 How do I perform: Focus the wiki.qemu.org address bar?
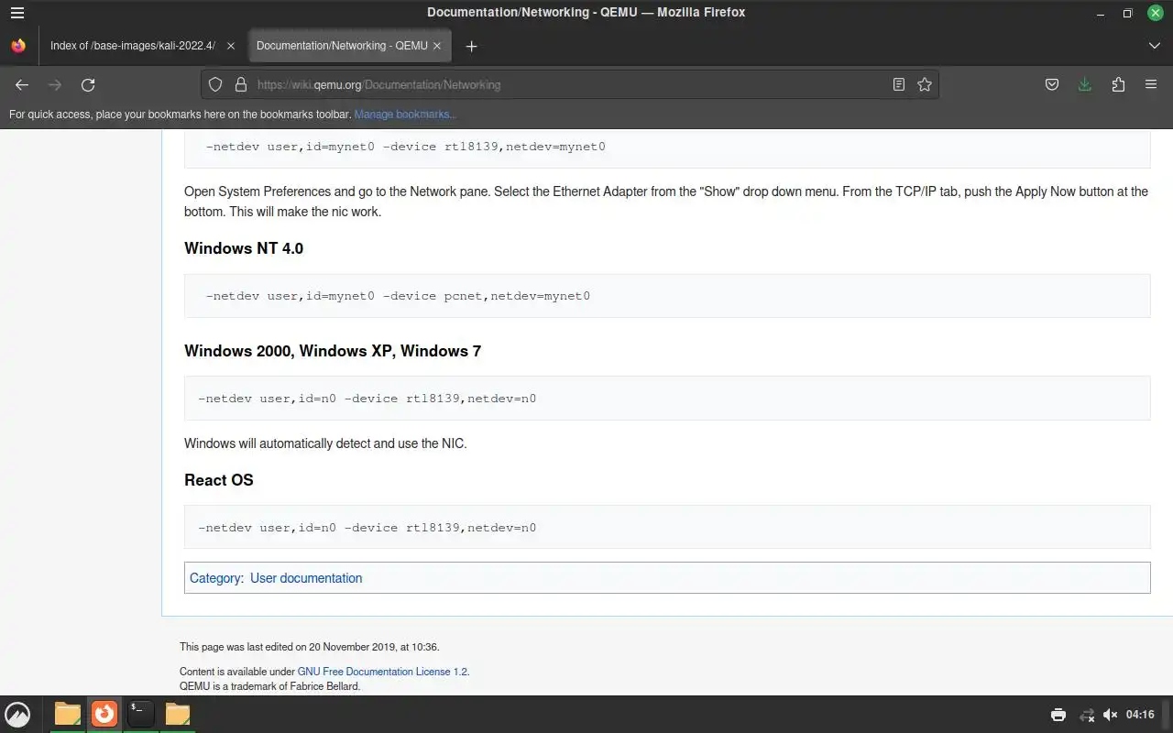click(568, 84)
